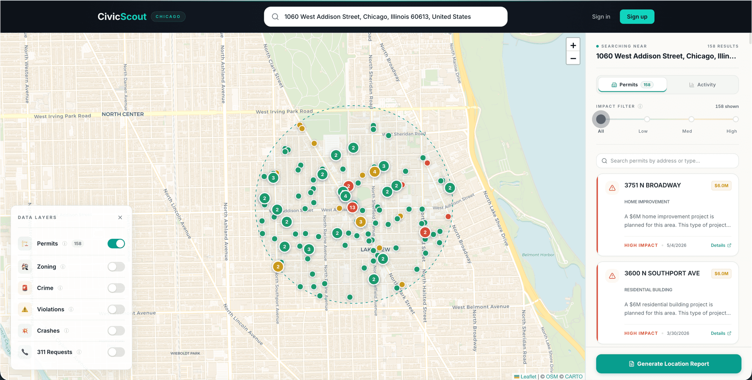Screen dimensions: 752x380
Task: Click the Crime layer icon
Action: click(x=25, y=288)
